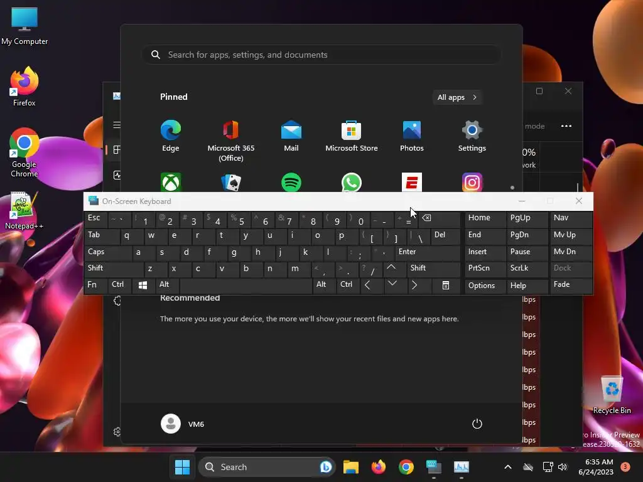Toggle the right Shift key
Screen dimensions: 643x482
tap(433, 269)
